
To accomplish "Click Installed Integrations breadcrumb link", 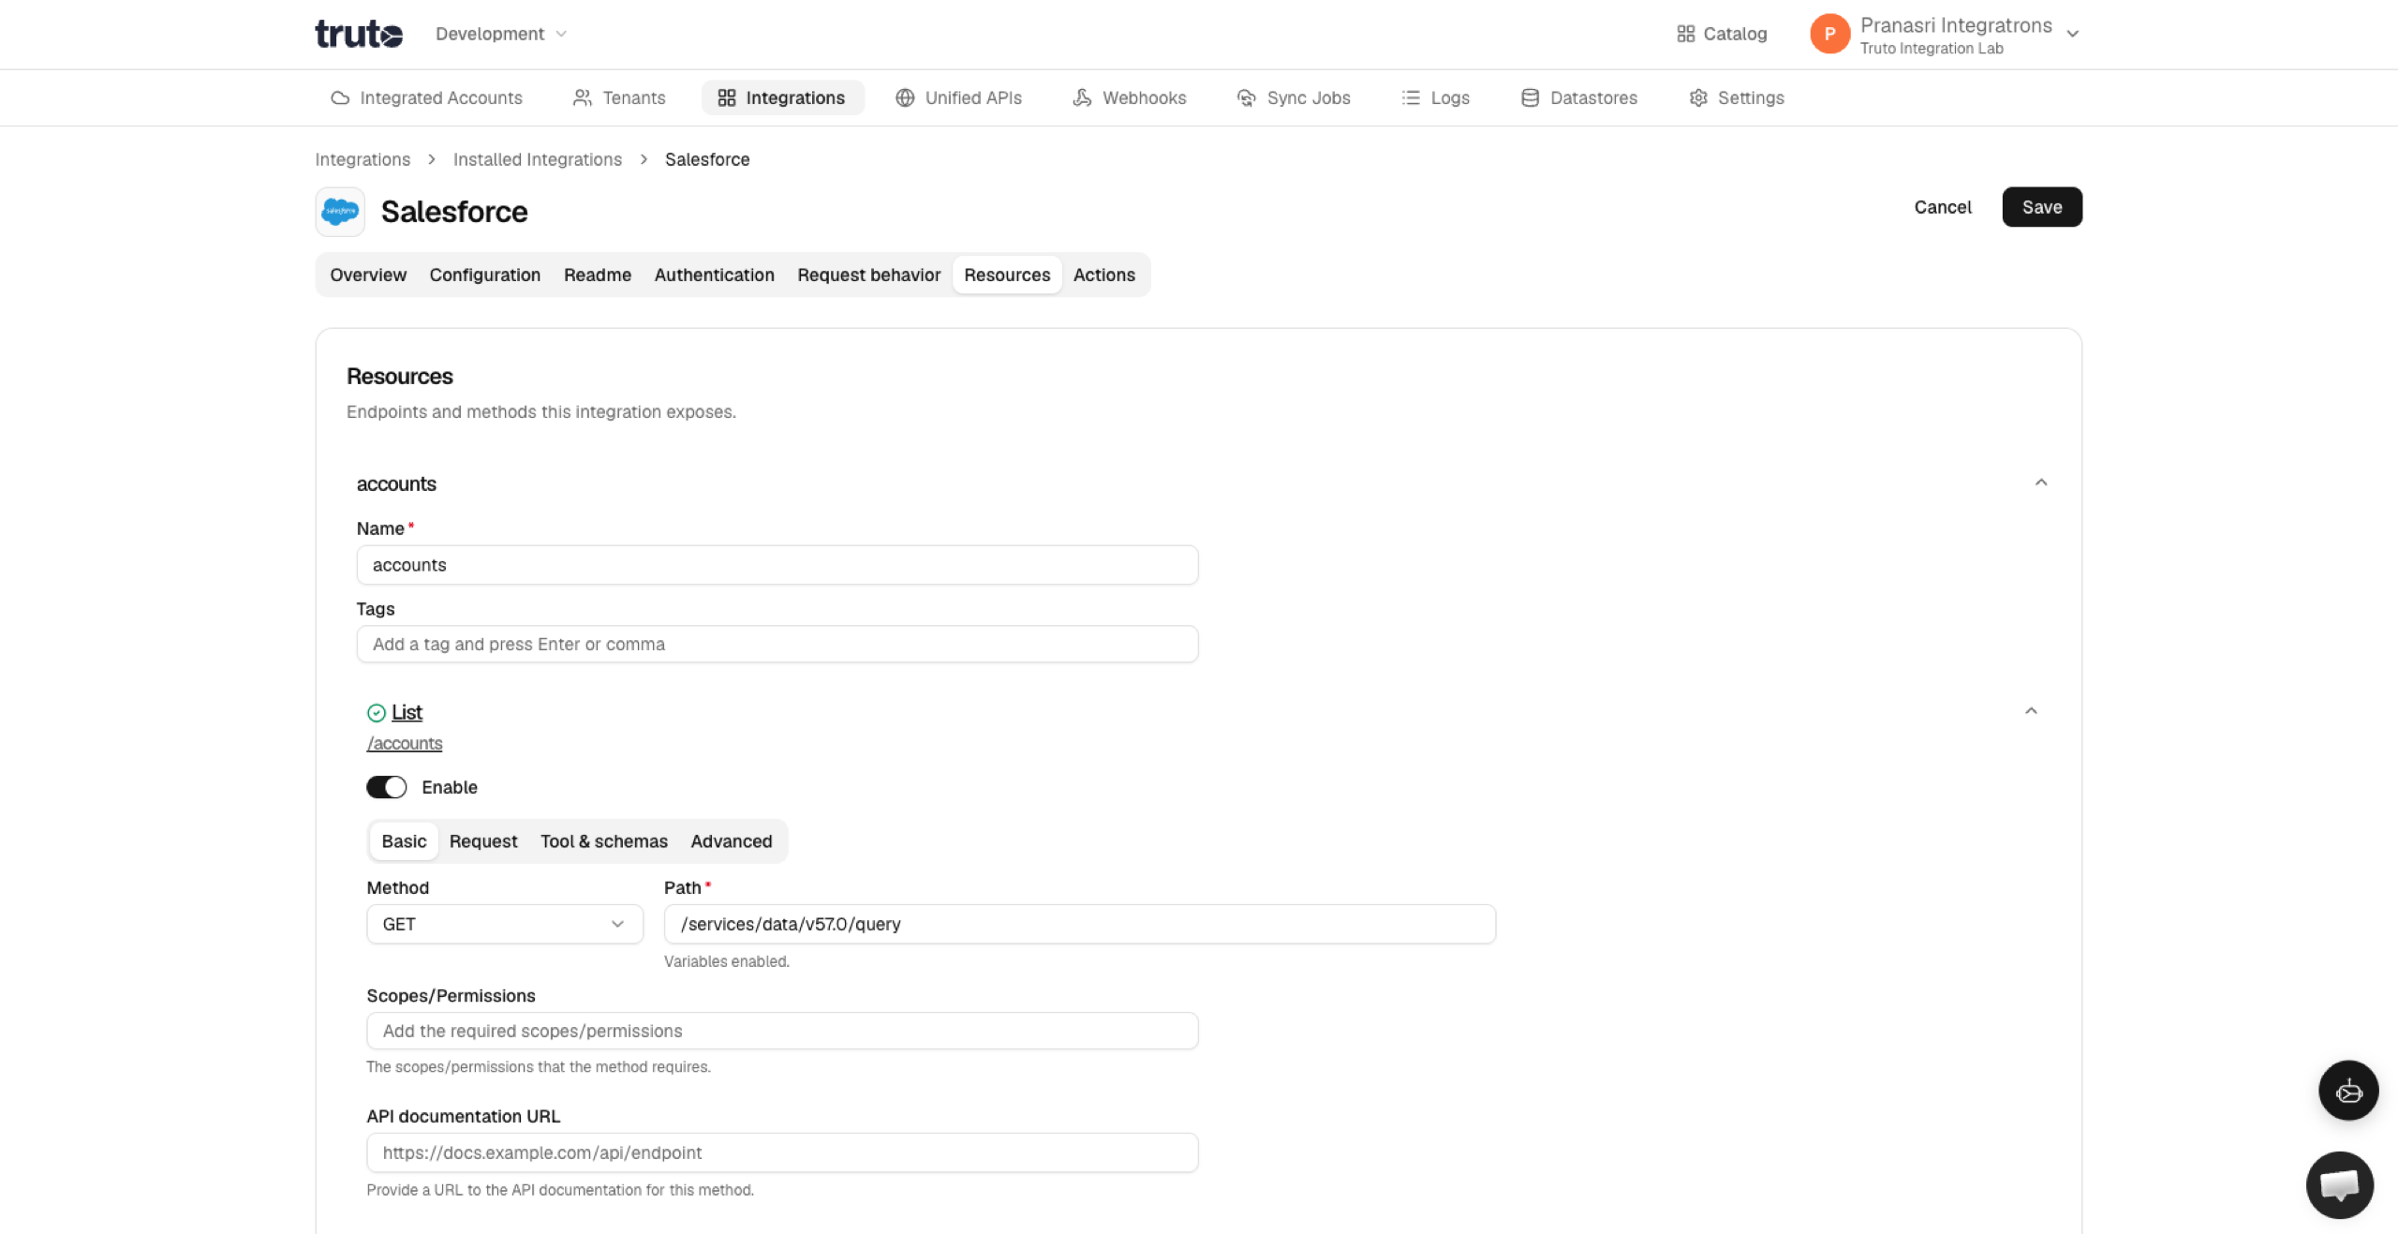I will point(538,159).
